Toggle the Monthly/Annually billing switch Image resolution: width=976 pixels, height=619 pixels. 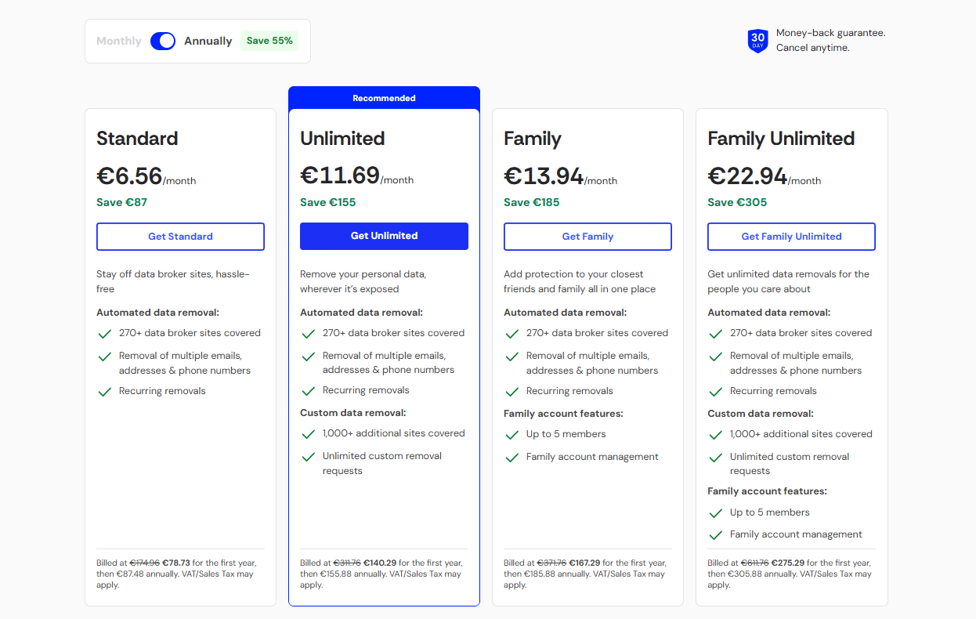point(163,41)
